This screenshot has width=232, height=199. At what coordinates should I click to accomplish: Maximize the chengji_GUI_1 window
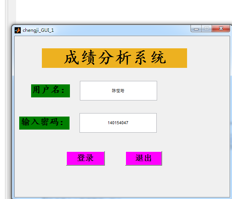tap(207, 28)
